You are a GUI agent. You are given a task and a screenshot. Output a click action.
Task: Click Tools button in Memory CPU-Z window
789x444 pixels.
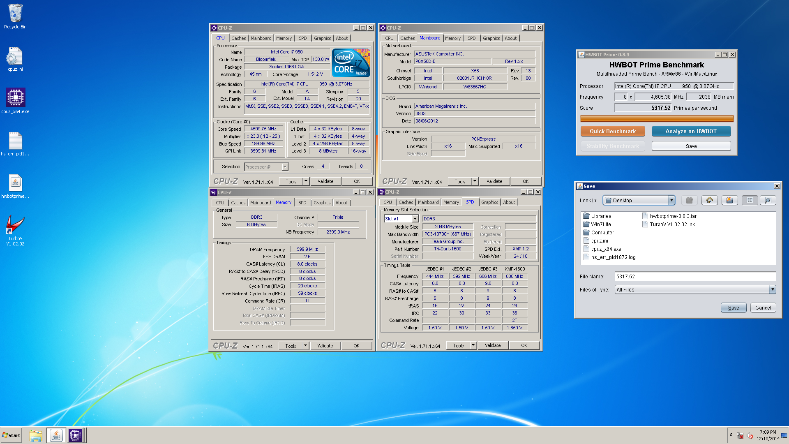coord(291,346)
